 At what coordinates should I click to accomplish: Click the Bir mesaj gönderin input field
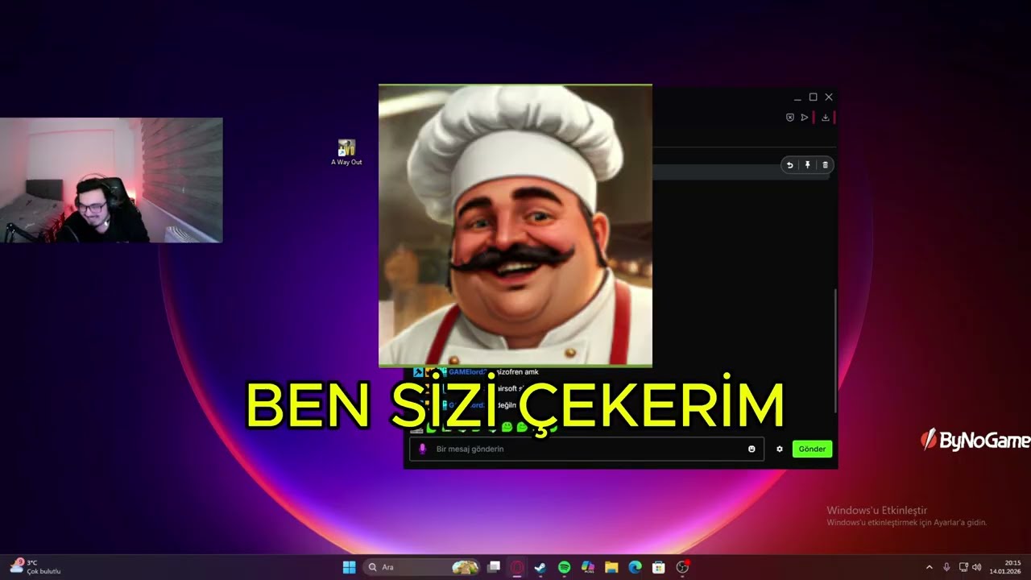[586, 449]
